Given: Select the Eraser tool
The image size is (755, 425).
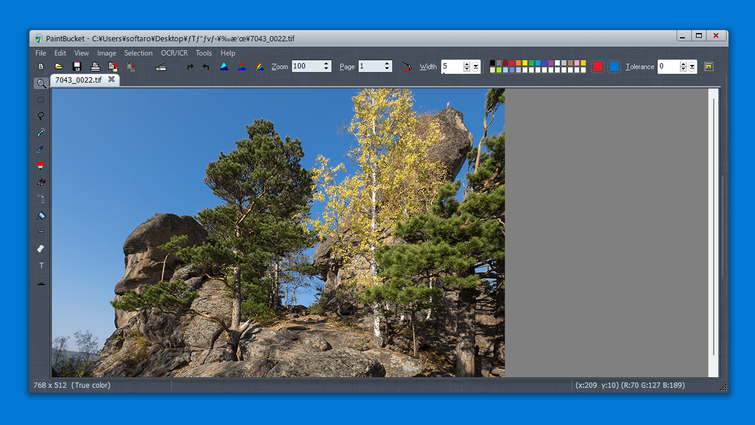Looking at the screenshot, I should pyautogui.click(x=41, y=249).
